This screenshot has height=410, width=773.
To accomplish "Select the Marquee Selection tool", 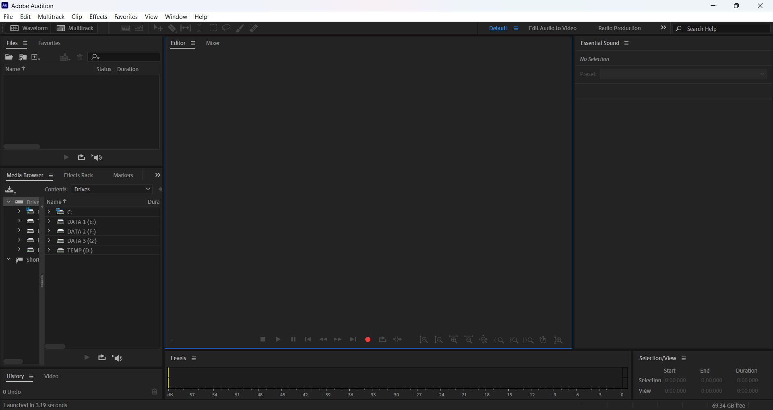I will pyautogui.click(x=213, y=28).
